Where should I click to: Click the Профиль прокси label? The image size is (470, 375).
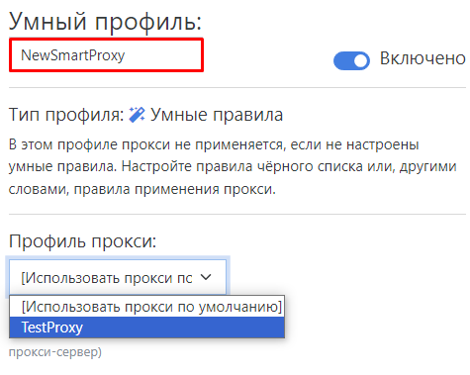click(82, 241)
